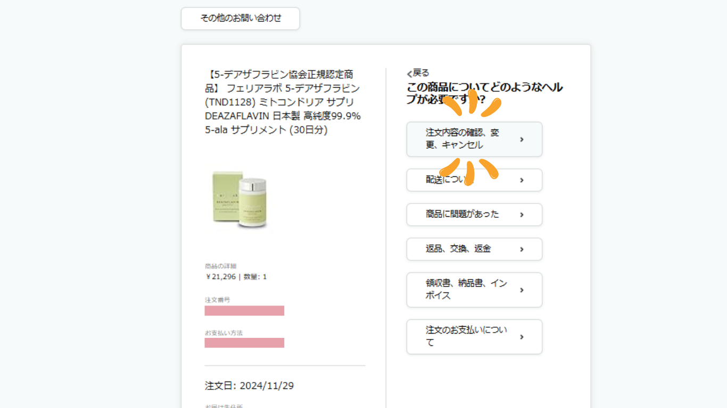Click the arrow on 注文内容の確認 row
This screenshot has height=408, width=727.
(522, 139)
